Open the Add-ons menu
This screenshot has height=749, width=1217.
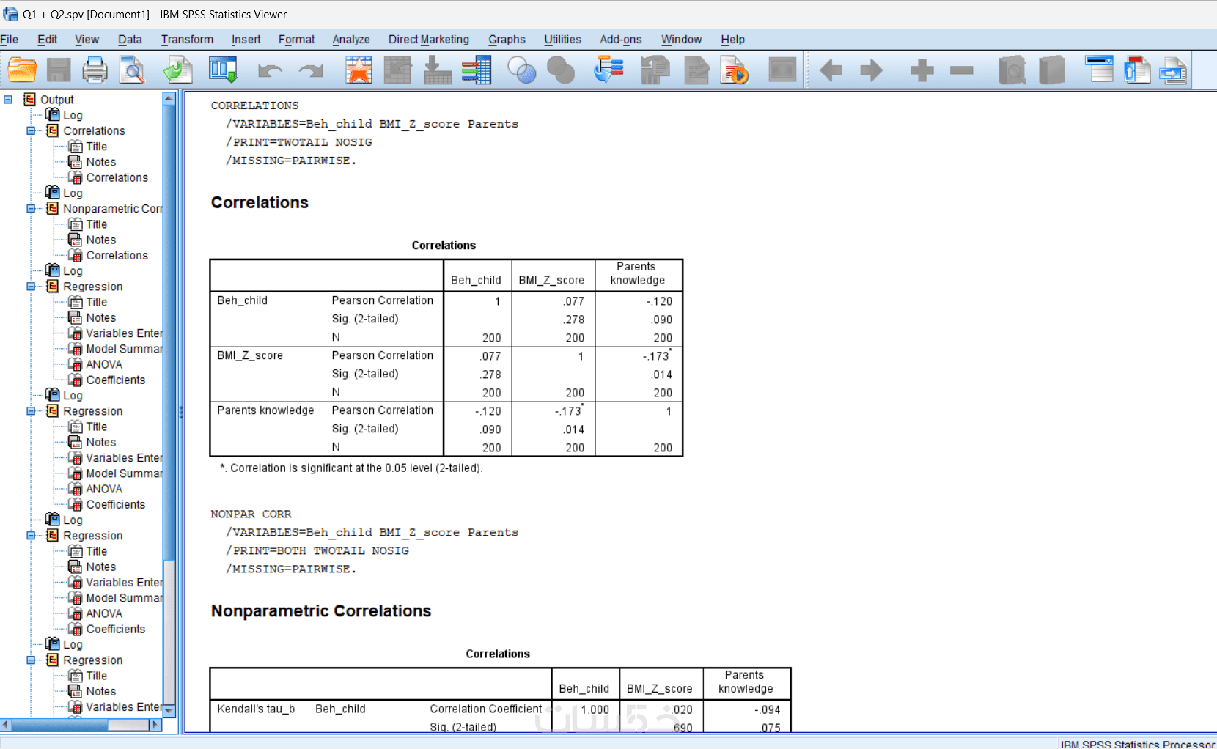point(620,40)
